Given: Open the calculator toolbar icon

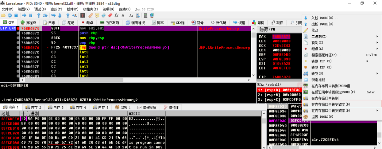Looking at the screenshot, I should (x=145, y=15).
